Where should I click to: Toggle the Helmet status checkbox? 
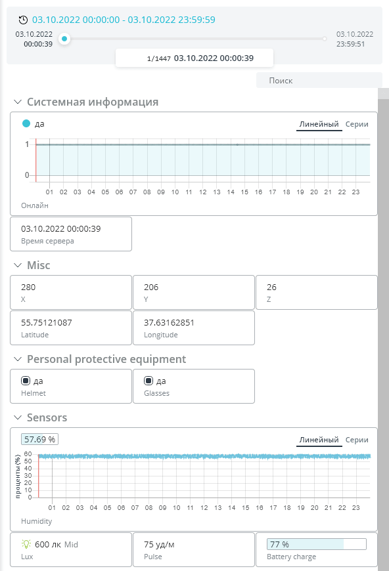point(26,381)
